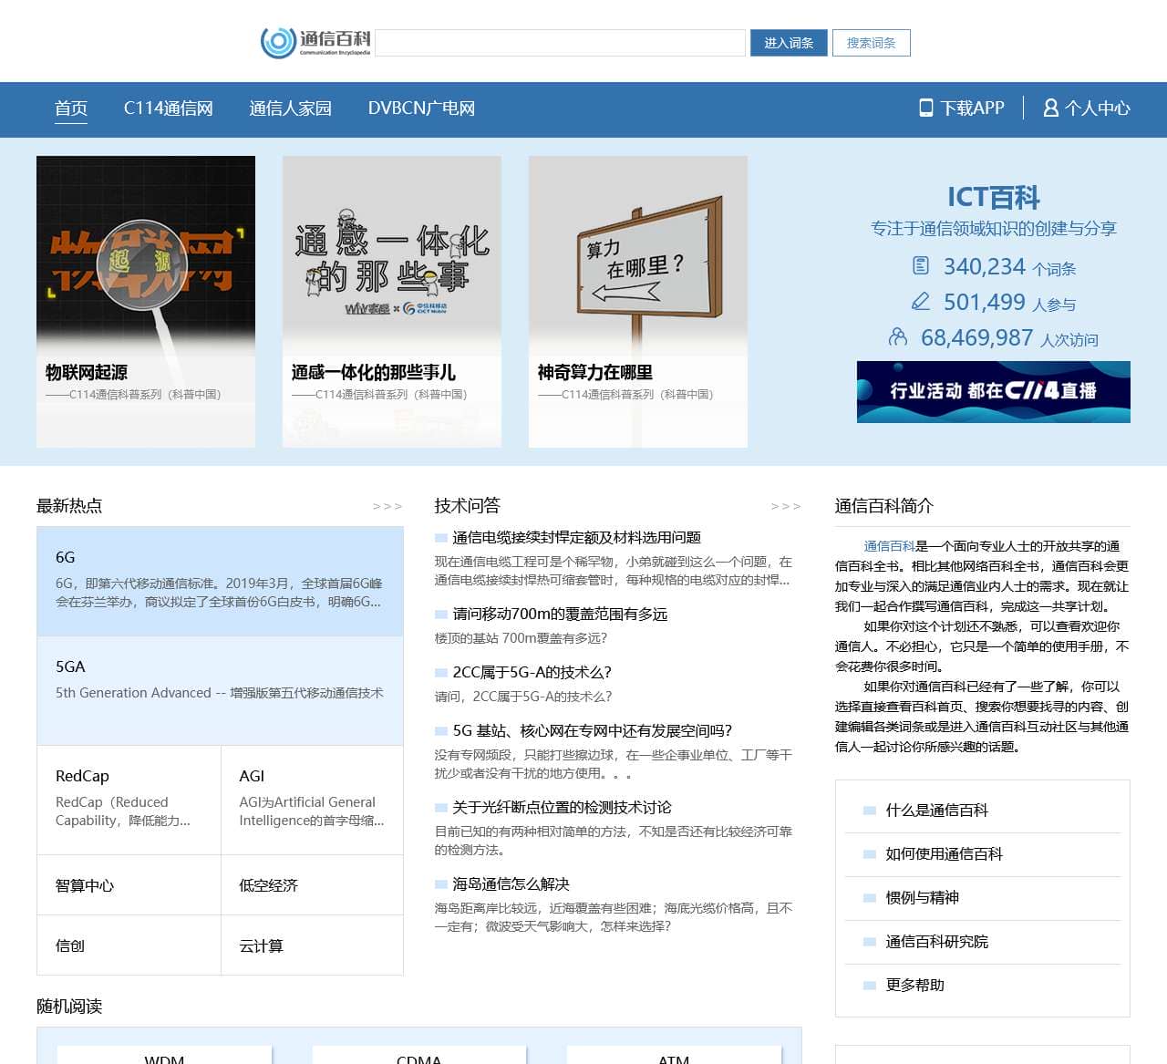Go to C114通信网 in navigation bar
The image size is (1167, 1064).
click(x=169, y=108)
